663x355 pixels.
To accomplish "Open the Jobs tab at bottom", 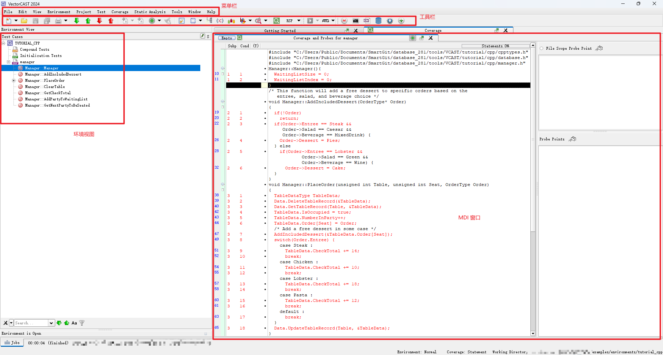I will tap(12, 343).
